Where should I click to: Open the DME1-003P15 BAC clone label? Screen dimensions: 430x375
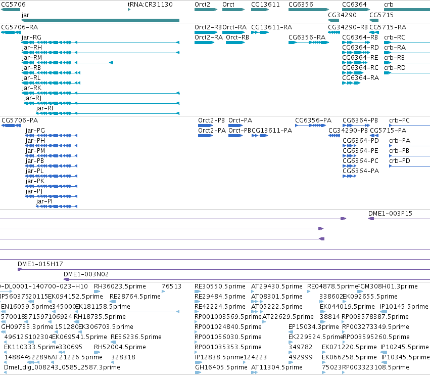pyautogui.click(x=390, y=214)
